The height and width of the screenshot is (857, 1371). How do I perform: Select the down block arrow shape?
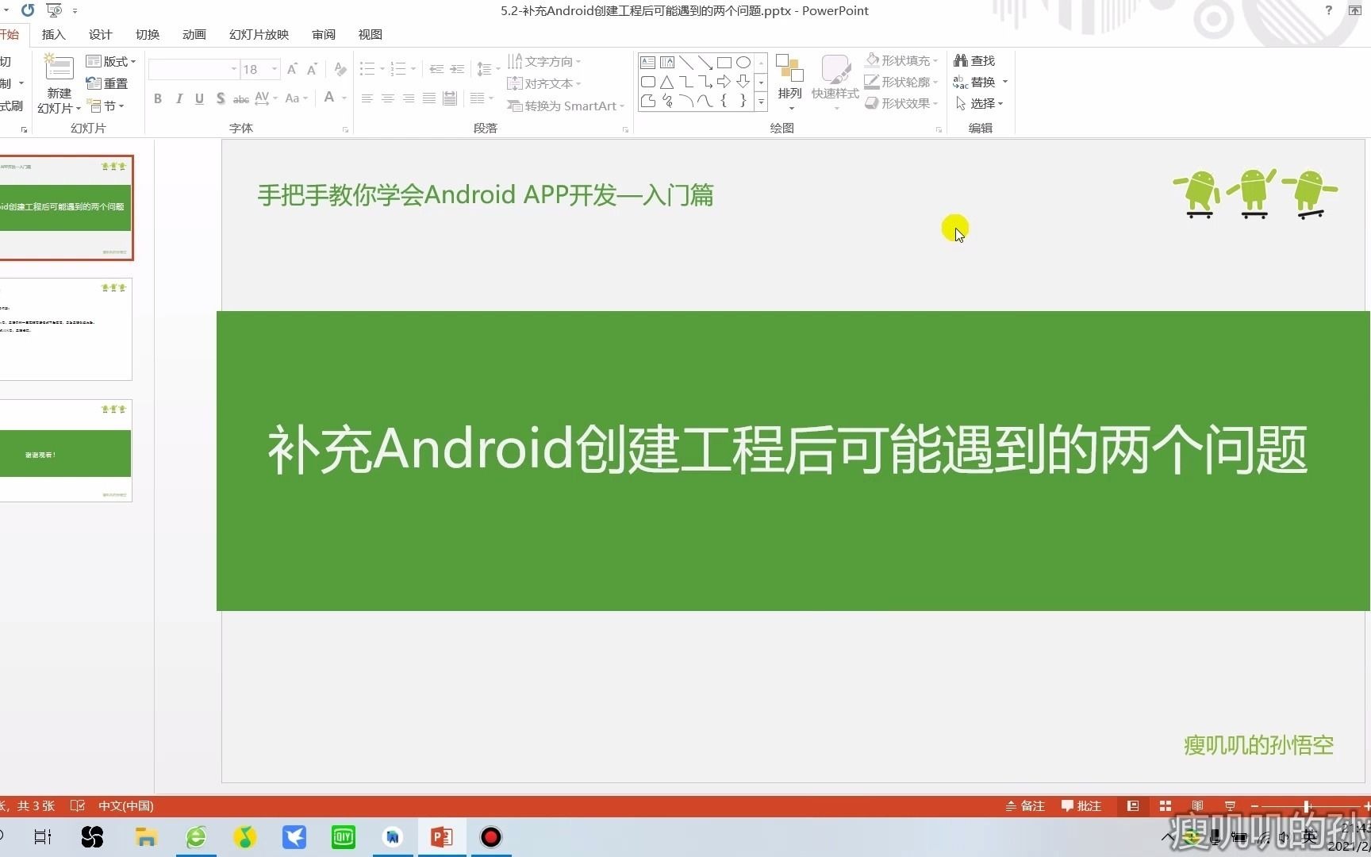(x=743, y=82)
